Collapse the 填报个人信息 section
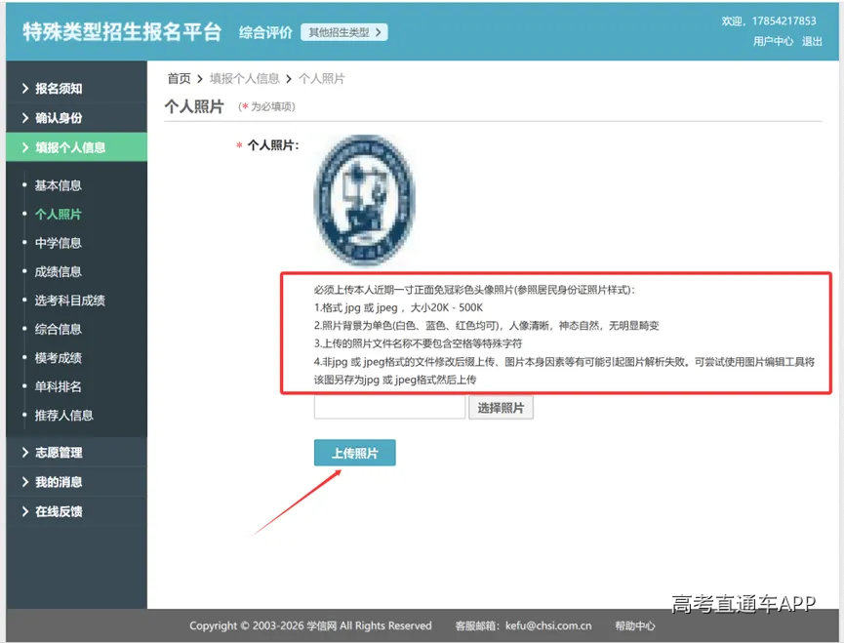 (76, 147)
